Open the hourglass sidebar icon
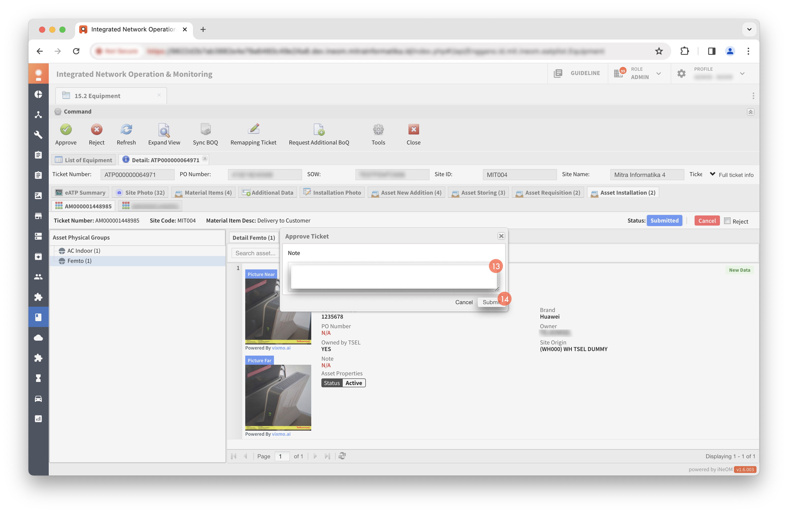Image resolution: width=788 pixels, height=513 pixels. tap(38, 378)
